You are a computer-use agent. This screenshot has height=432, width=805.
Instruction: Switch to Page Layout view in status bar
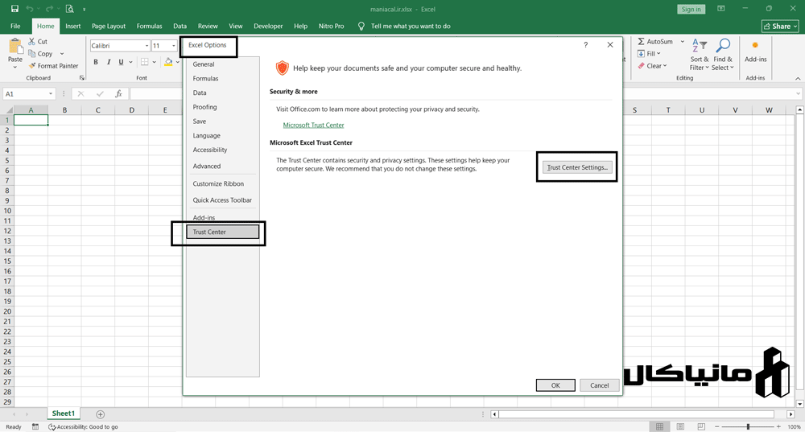point(680,426)
